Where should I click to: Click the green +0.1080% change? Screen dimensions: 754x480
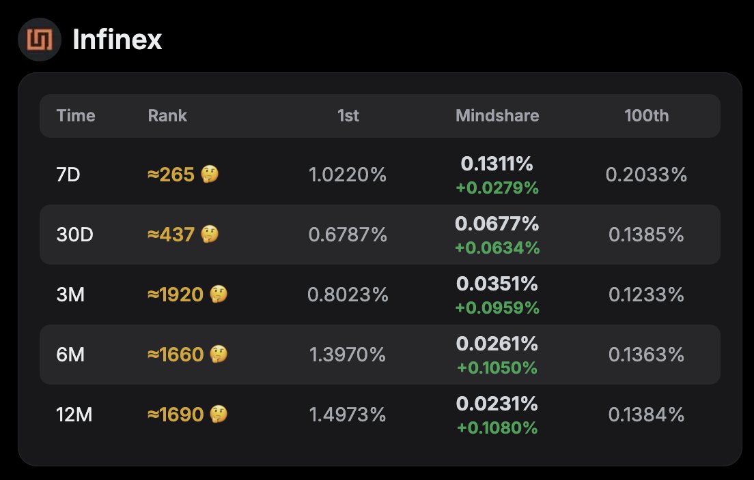tap(497, 427)
